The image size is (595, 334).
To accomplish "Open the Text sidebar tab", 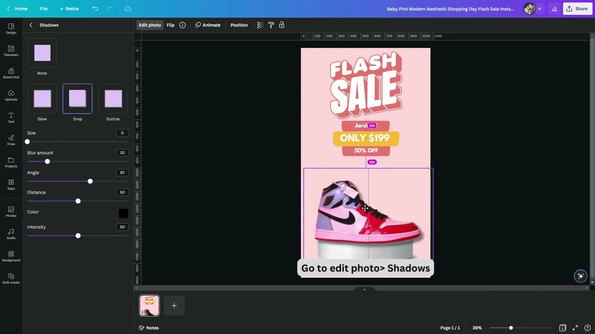I will [x=11, y=117].
